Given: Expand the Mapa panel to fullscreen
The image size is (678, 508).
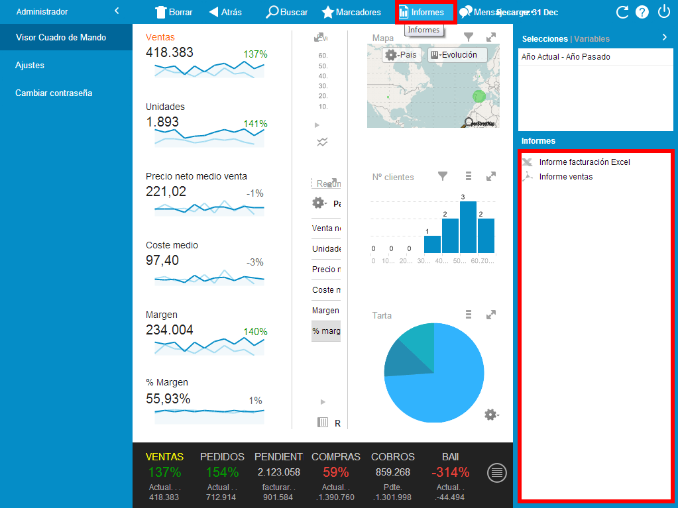Looking at the screenshot, I should click(491, 38).
